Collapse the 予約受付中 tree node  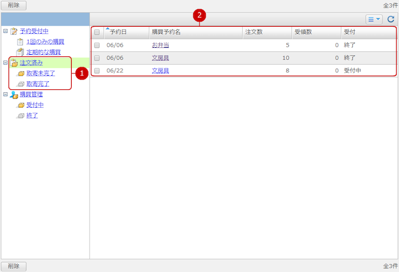tap(5, 31)
